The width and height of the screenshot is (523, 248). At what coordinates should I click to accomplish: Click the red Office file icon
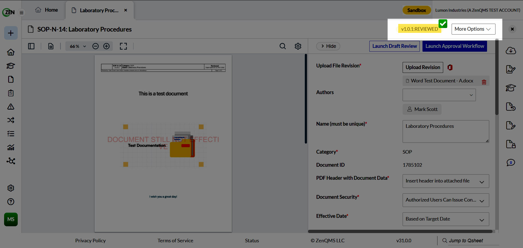click(x=450, y=67)
